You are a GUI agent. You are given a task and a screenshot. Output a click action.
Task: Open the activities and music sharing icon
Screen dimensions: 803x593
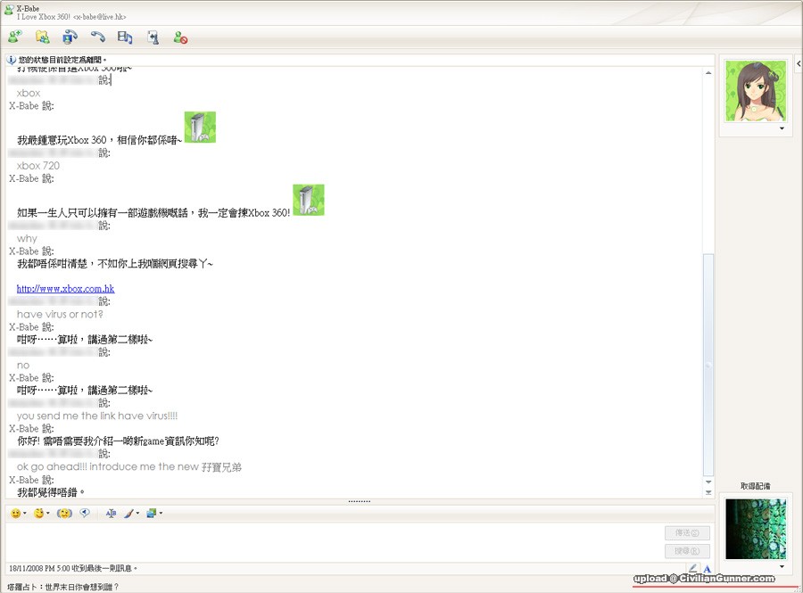(x=125, y=37)
